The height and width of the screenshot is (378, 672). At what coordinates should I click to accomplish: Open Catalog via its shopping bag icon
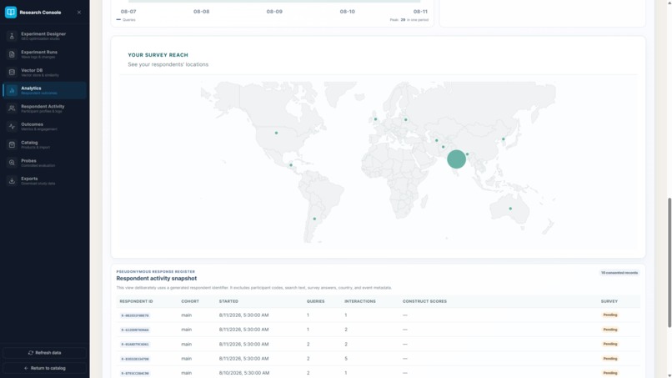12,144
